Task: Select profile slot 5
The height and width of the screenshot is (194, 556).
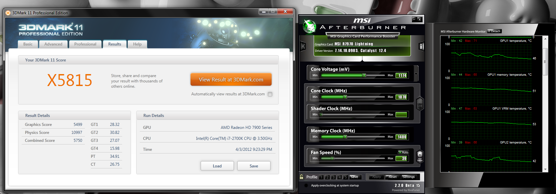Action: pos(345,177)
